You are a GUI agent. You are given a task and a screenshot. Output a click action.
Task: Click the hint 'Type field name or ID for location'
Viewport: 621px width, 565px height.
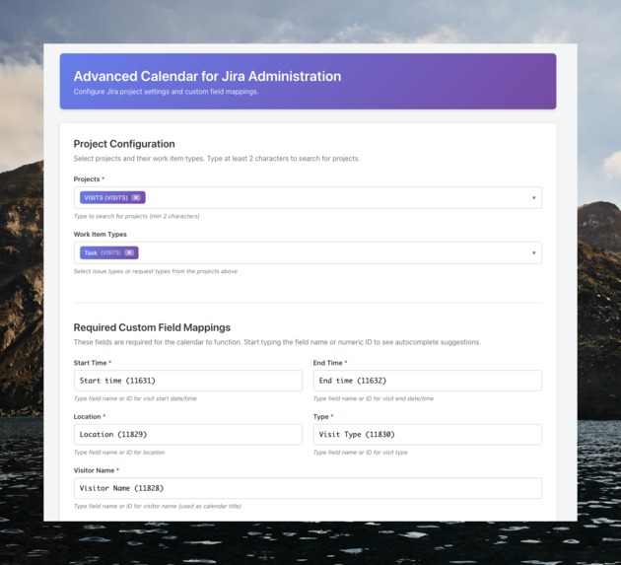(119, 453)
